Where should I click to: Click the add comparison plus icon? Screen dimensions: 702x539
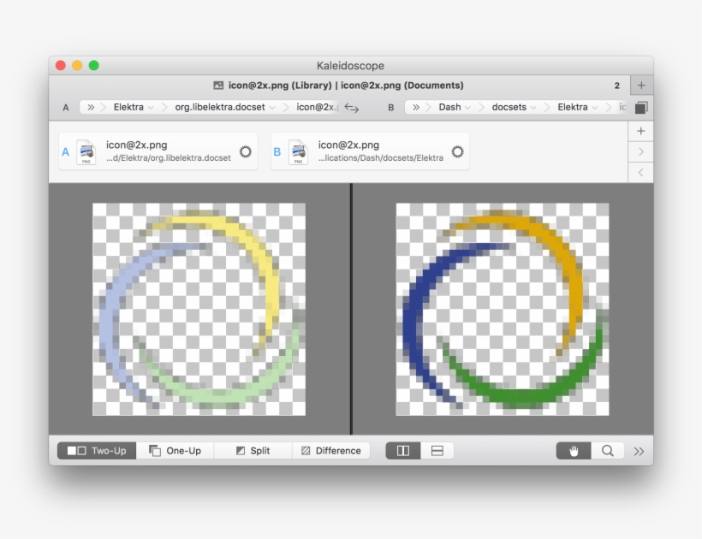pos(641,130)
